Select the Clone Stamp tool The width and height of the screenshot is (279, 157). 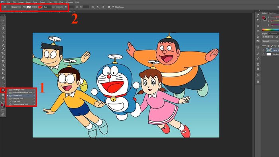click(3, 53)
